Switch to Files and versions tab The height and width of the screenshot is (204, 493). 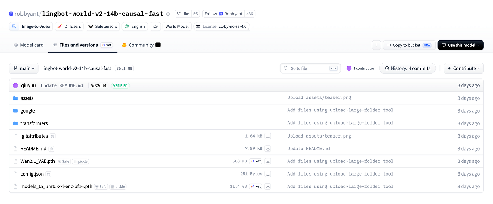pyautogui.click(x=82, y=45)
